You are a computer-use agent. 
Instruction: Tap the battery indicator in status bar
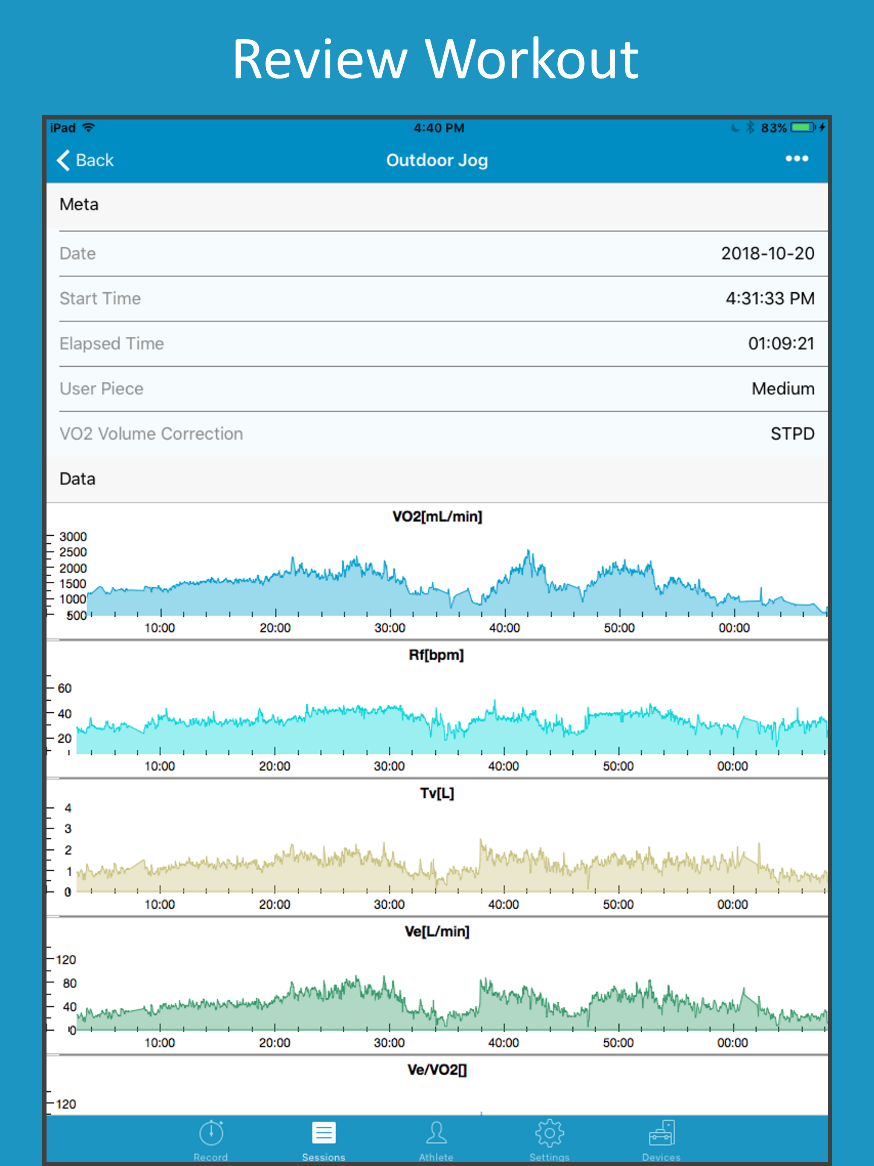803,128
